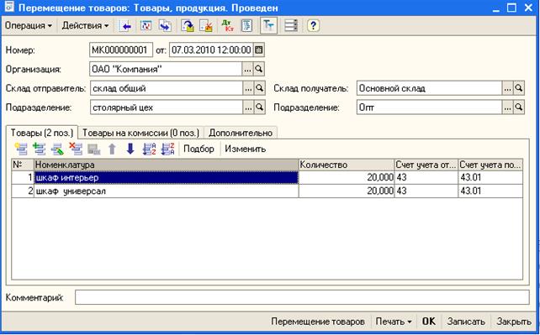The image size is (540, 335).
Task: Click the Подбор button
Action: click(199, 149)
